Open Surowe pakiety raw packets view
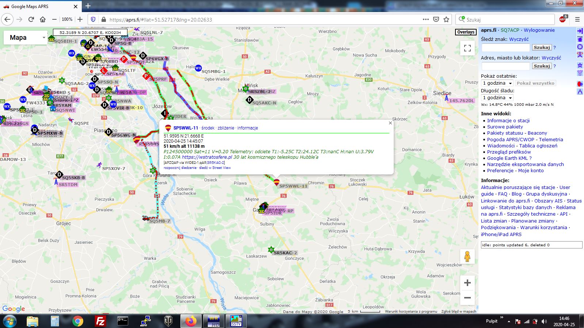The width and height of the screenshot is (584, 328). (505, 127)
